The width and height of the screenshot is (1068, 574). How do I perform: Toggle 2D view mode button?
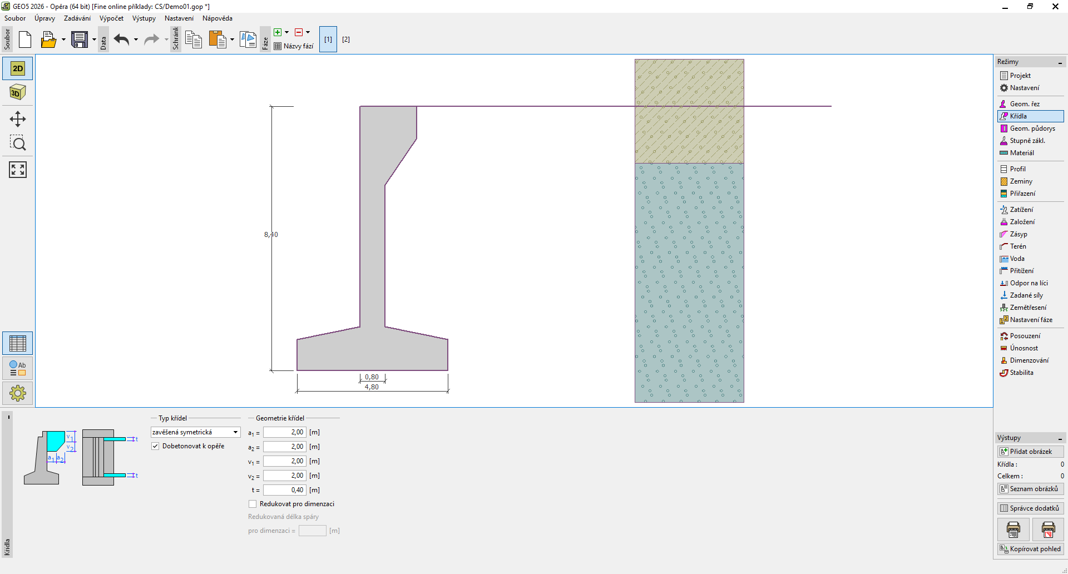tap(18, 68)
